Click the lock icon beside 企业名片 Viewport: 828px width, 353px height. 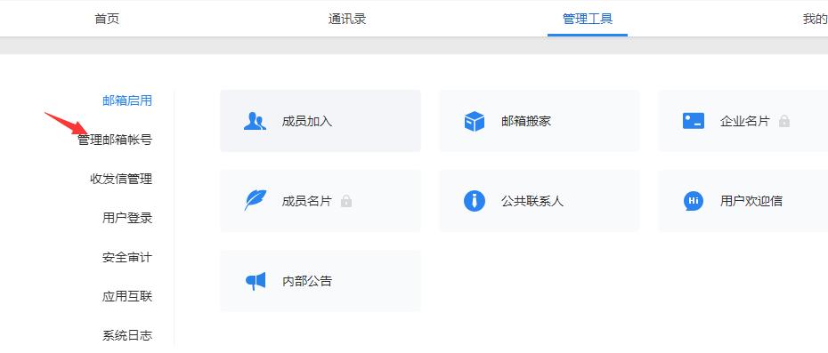coord(784,121)
